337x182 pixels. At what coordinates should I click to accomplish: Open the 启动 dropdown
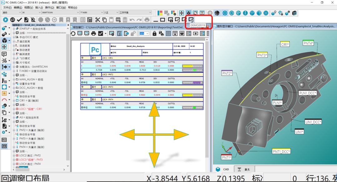(12, 13)
